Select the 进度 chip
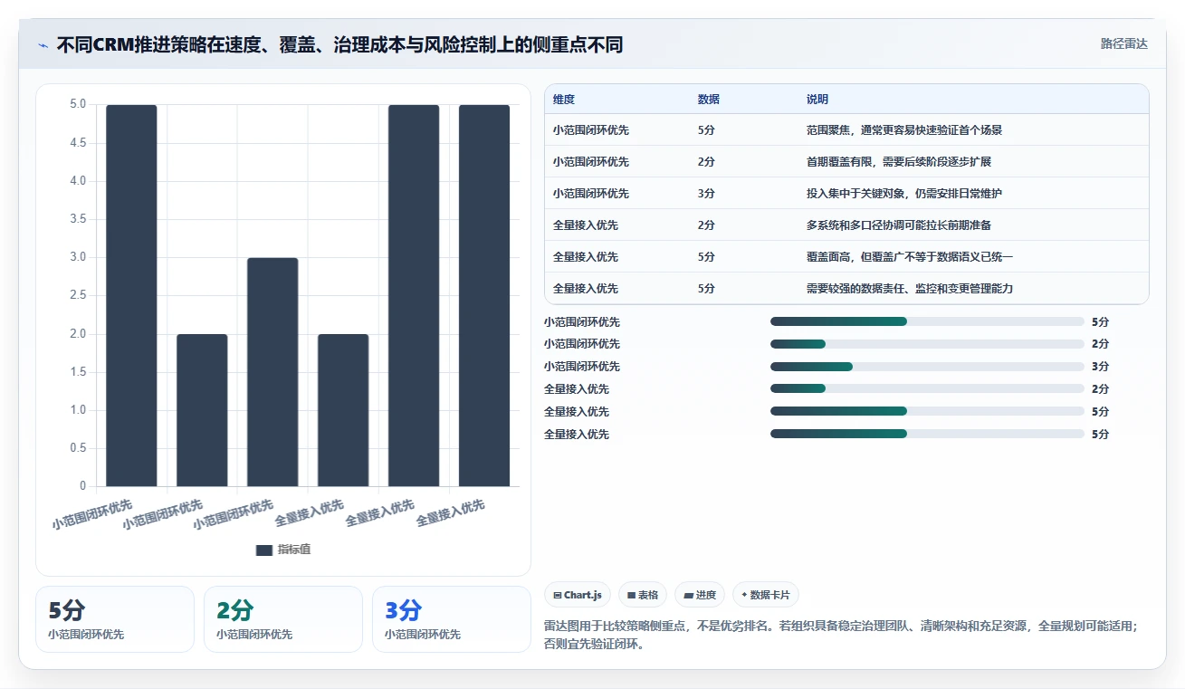The width and height of the screenshot is (1185, 689). [x=700, y=595]
